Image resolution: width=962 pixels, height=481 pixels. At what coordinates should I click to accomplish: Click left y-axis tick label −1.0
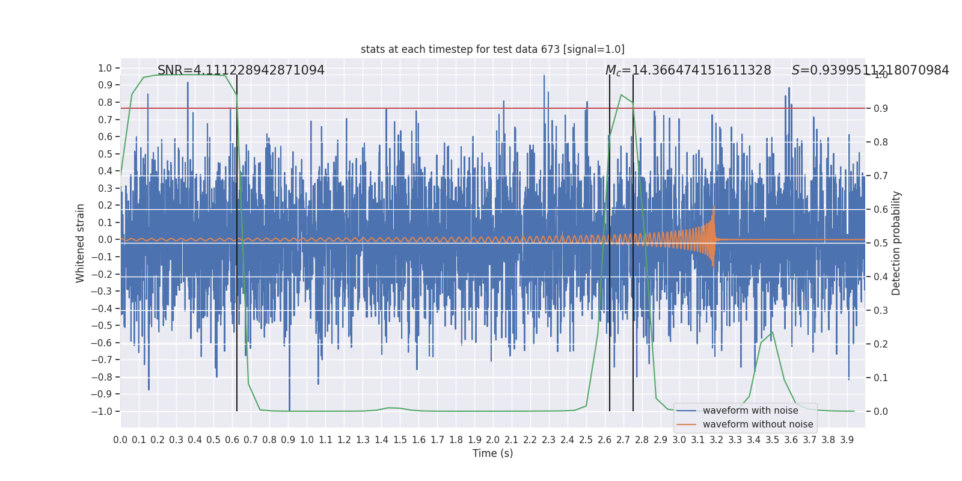point(102,411)
